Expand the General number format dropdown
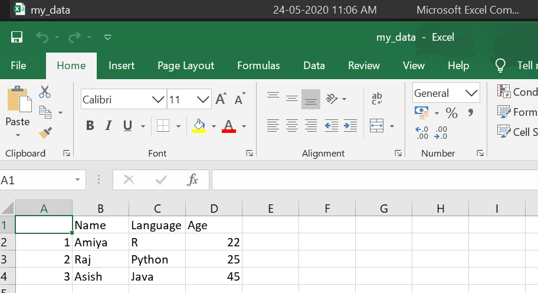Viewport: 538px width, 293px height. click(x=471, y=93)
